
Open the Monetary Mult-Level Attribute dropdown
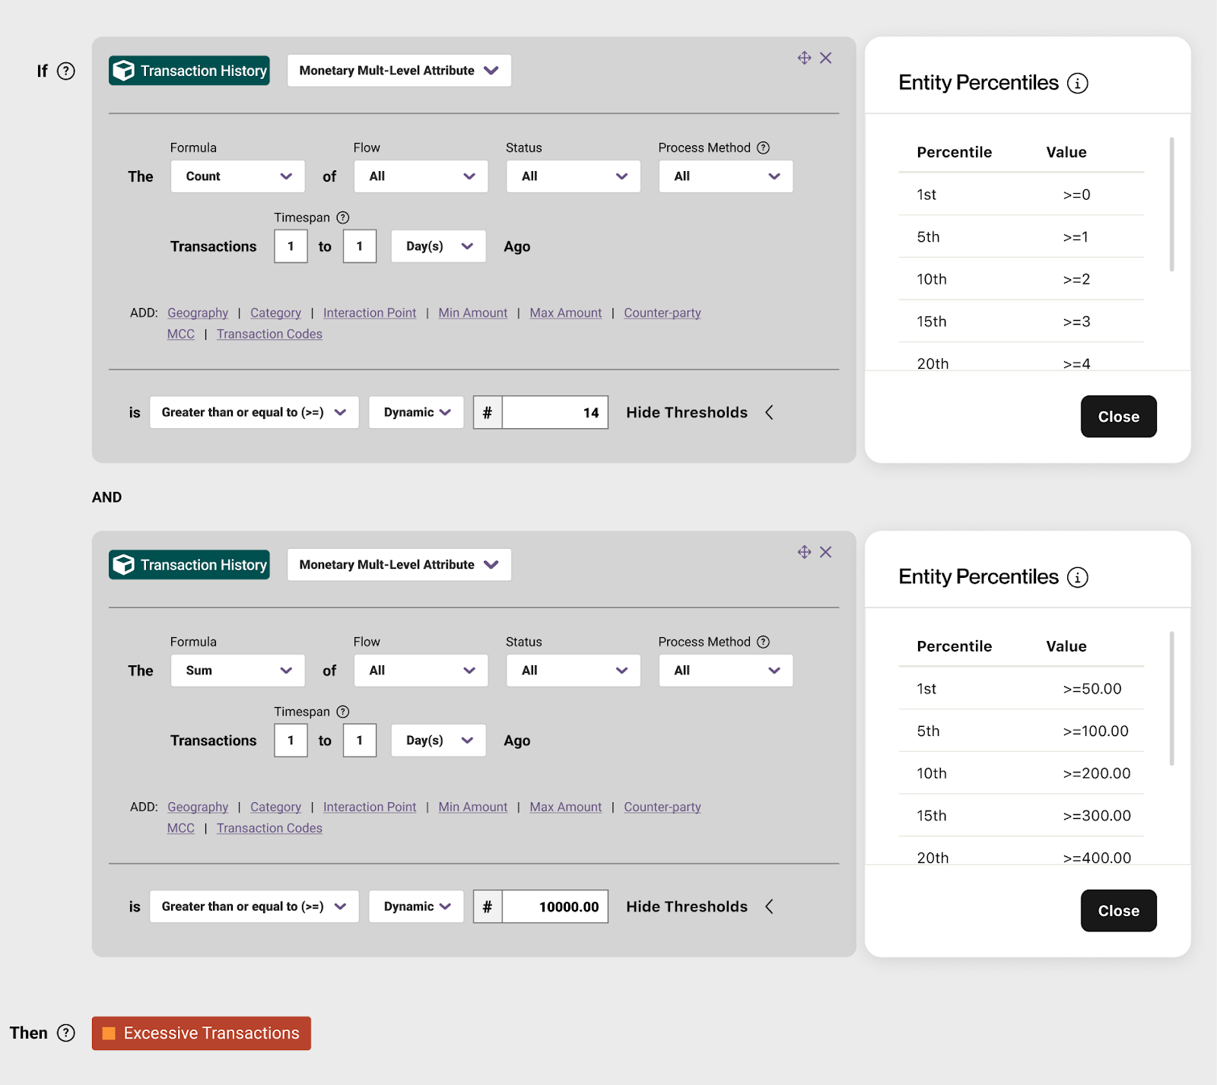pos(399,70)
